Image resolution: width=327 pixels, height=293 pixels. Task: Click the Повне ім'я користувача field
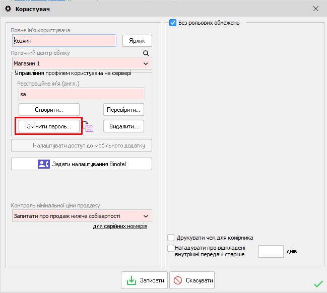(63, 41)
